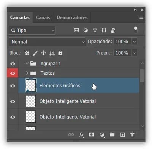Switch to the Canais tab

pos(43,18)
